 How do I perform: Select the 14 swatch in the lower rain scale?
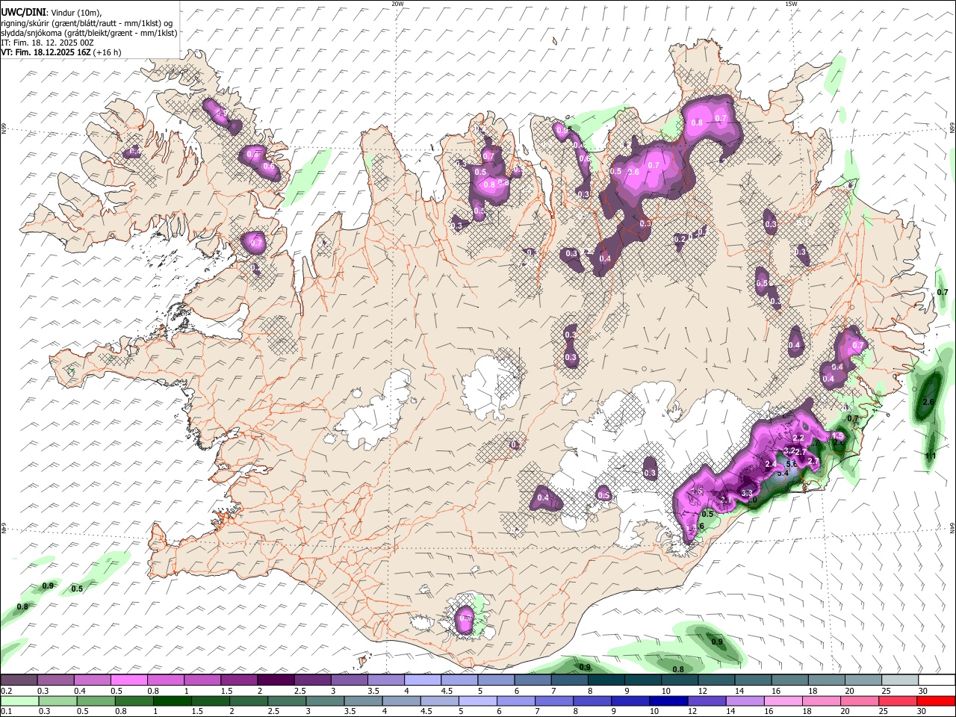[745, 701]
